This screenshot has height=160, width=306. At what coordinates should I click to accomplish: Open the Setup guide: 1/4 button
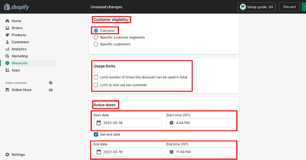(256, 7)
